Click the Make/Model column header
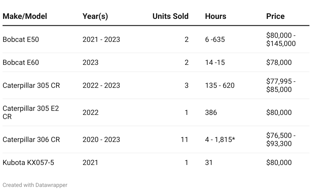The image size is (312, 191). tap(25, 16)
